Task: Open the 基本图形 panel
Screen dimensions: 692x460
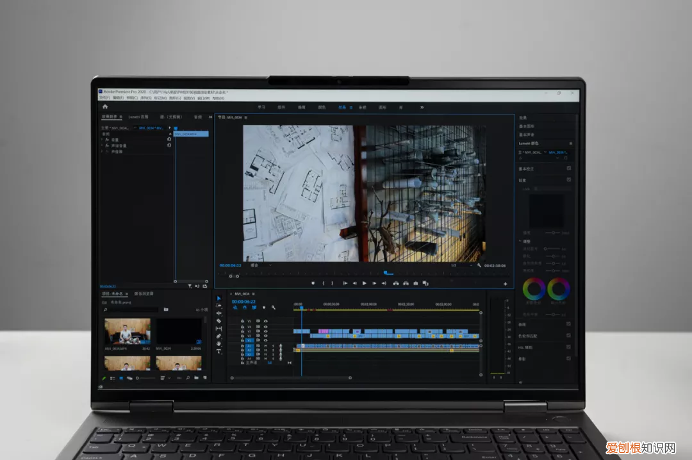Action: [x=527, y=127]
